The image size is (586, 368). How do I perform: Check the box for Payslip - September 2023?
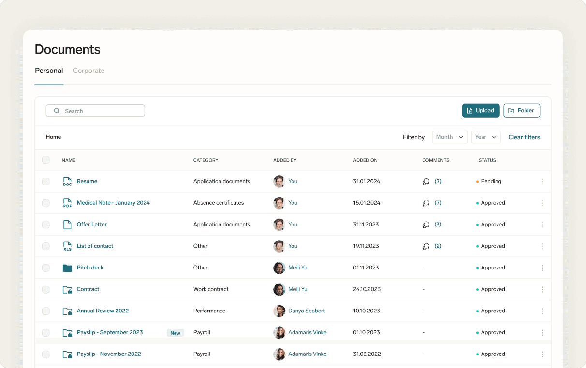tap(45, 333)
